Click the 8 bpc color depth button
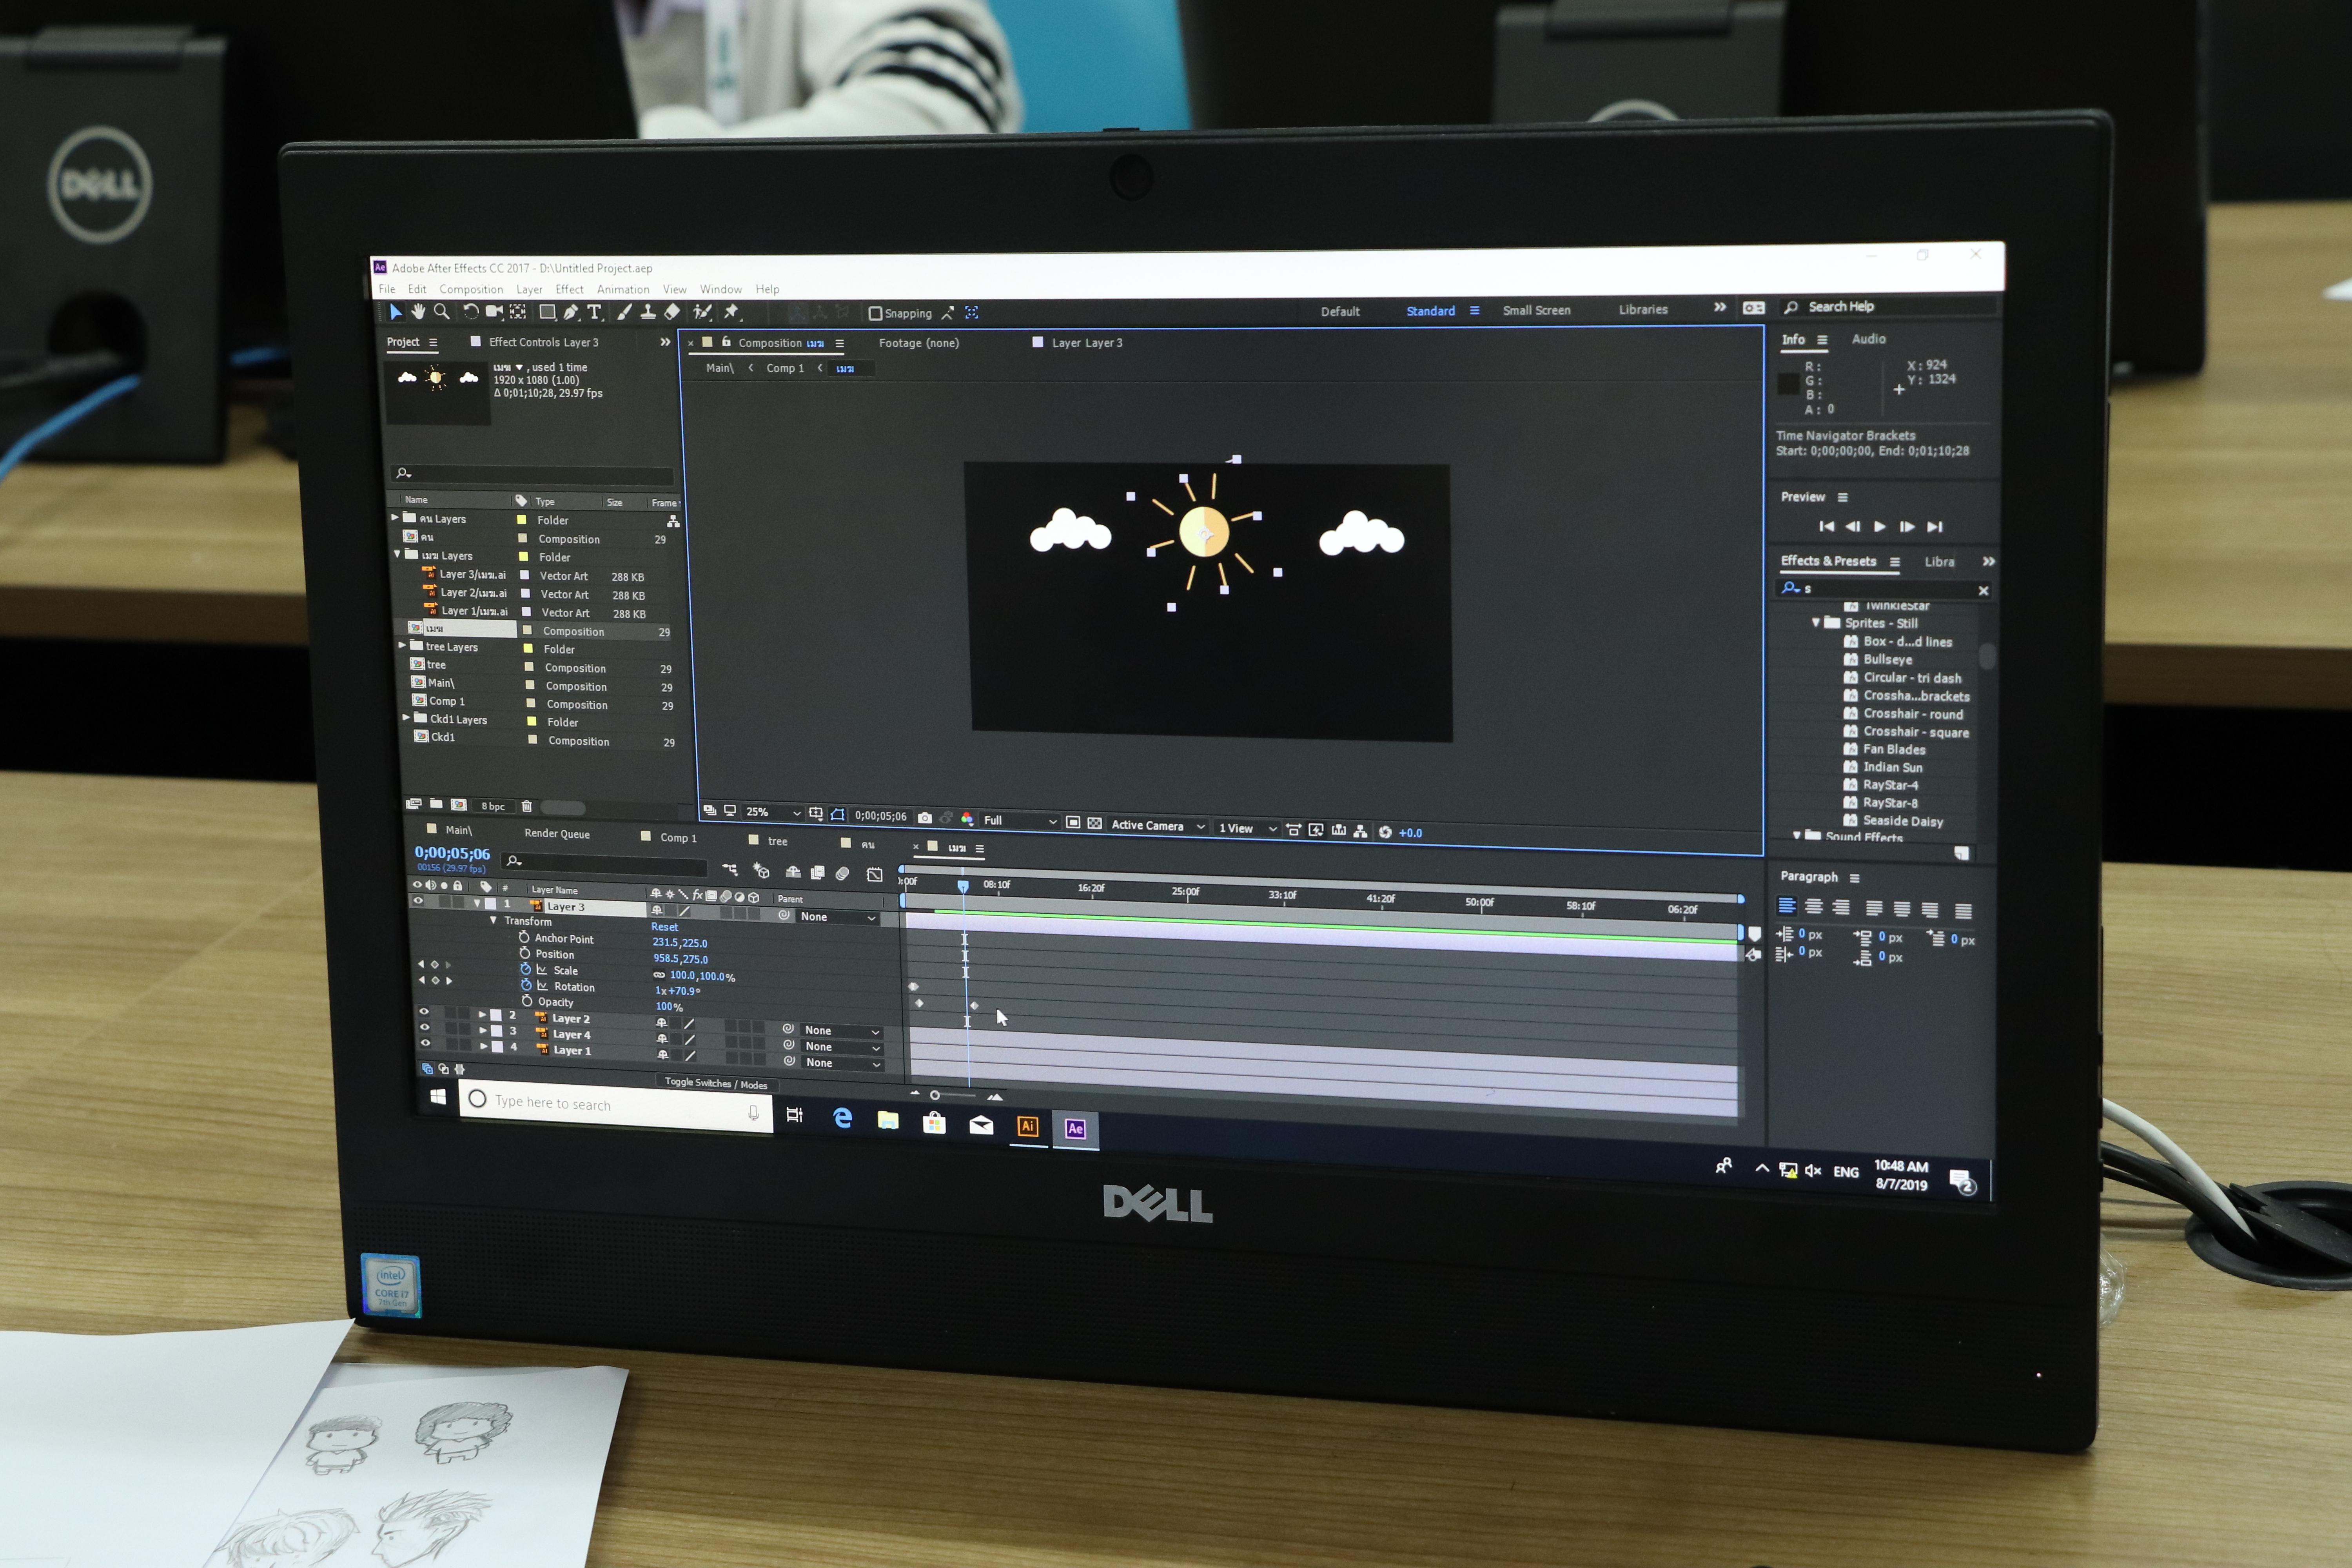The image size is (2352, 1568). tap(493, 806)
